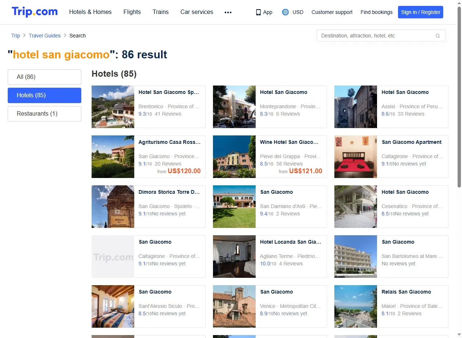Viewport: 462px width, 338px height.
Task: Open Hotel San Giacomo Assisi thumbnail
Action: click(356, 107)
